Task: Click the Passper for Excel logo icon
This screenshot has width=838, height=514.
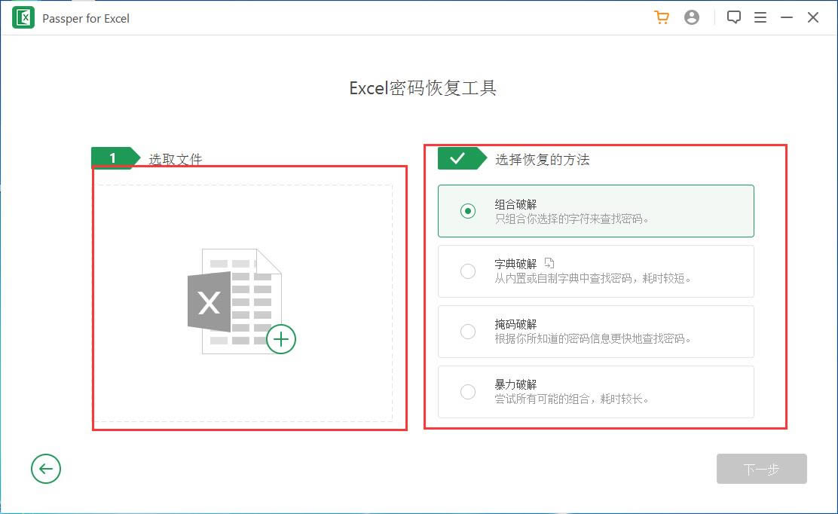Action: pos(23,17)
